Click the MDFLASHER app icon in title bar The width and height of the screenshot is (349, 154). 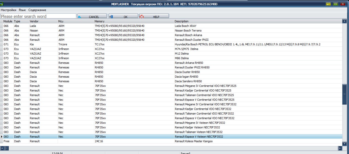(2, 4)
